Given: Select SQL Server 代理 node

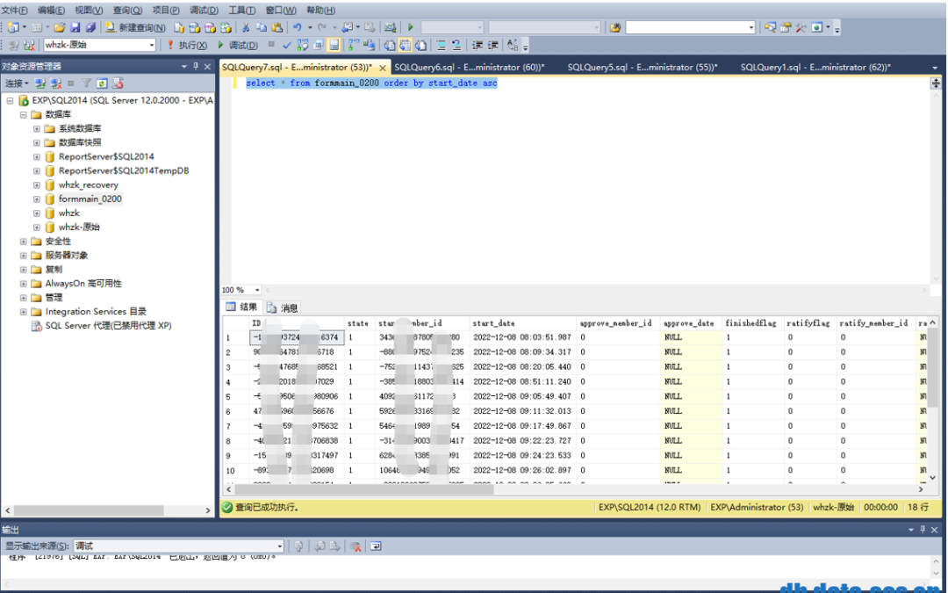Looking at the screenshot, I should coord(108,326).
